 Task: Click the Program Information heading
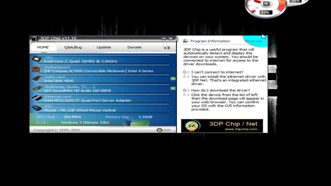tap(210, 41)
